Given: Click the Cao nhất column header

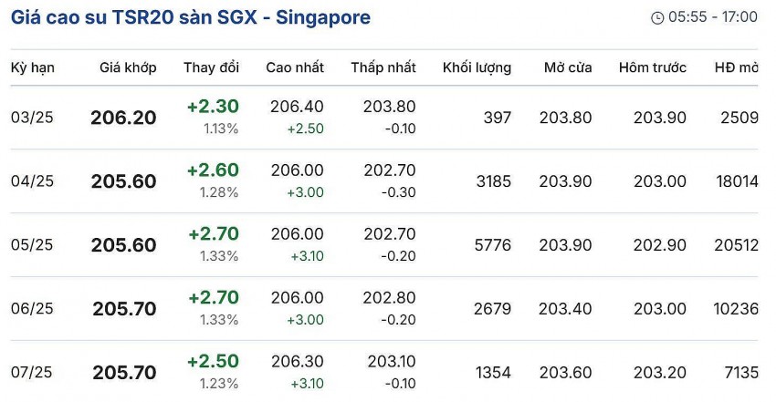Looking at the screenshot, I should 295,68.
